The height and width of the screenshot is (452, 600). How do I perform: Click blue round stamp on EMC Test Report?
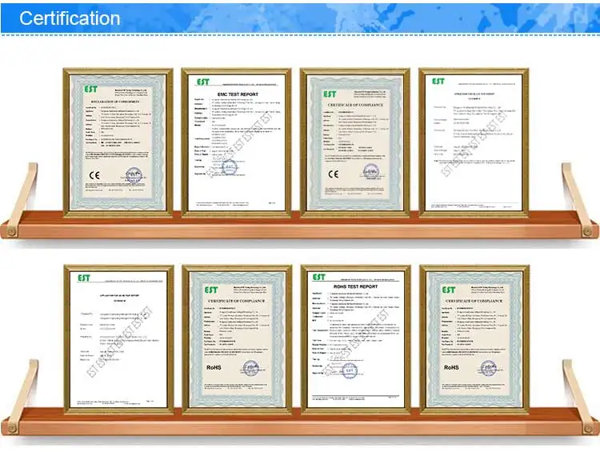click(x=230, y=167)
